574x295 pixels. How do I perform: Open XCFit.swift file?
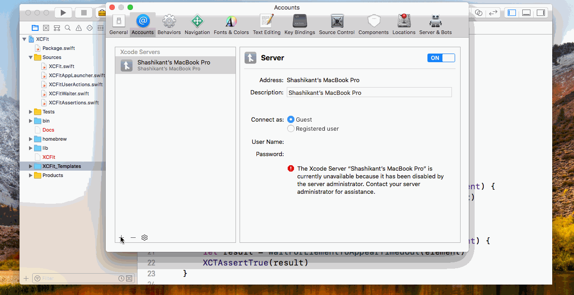point(61,66)
